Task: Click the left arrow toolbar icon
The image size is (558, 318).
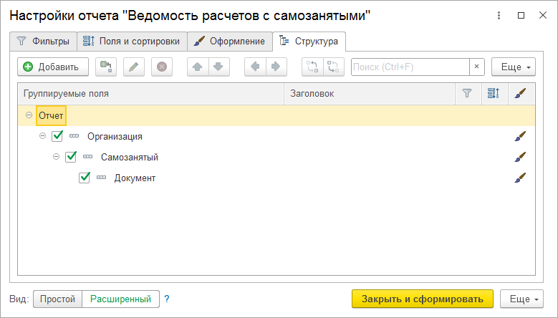Action: point(255,67)
